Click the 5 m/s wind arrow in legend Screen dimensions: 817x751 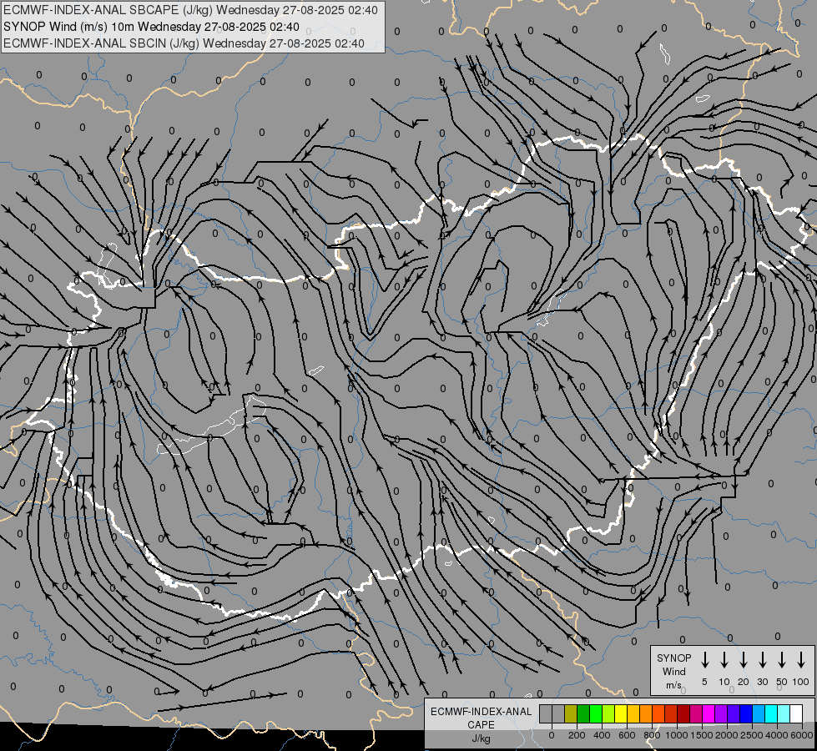tap(705, 659)
